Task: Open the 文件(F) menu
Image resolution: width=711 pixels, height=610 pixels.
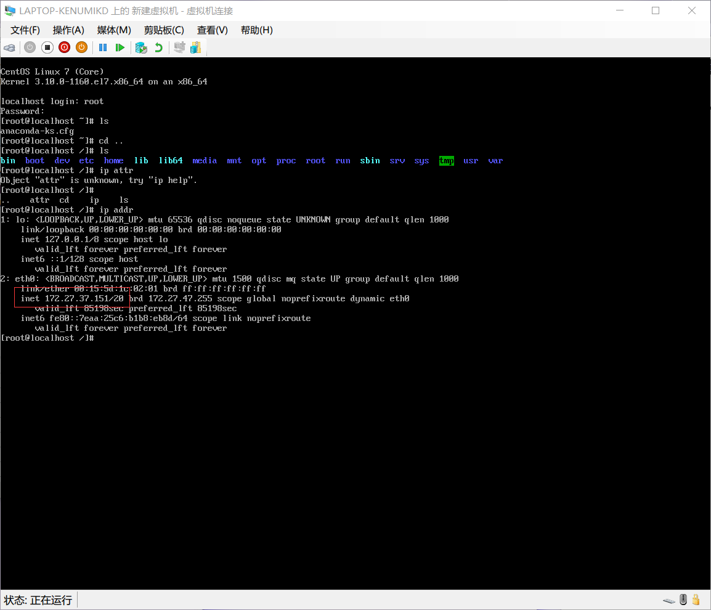Action: (x=25, y=30)
